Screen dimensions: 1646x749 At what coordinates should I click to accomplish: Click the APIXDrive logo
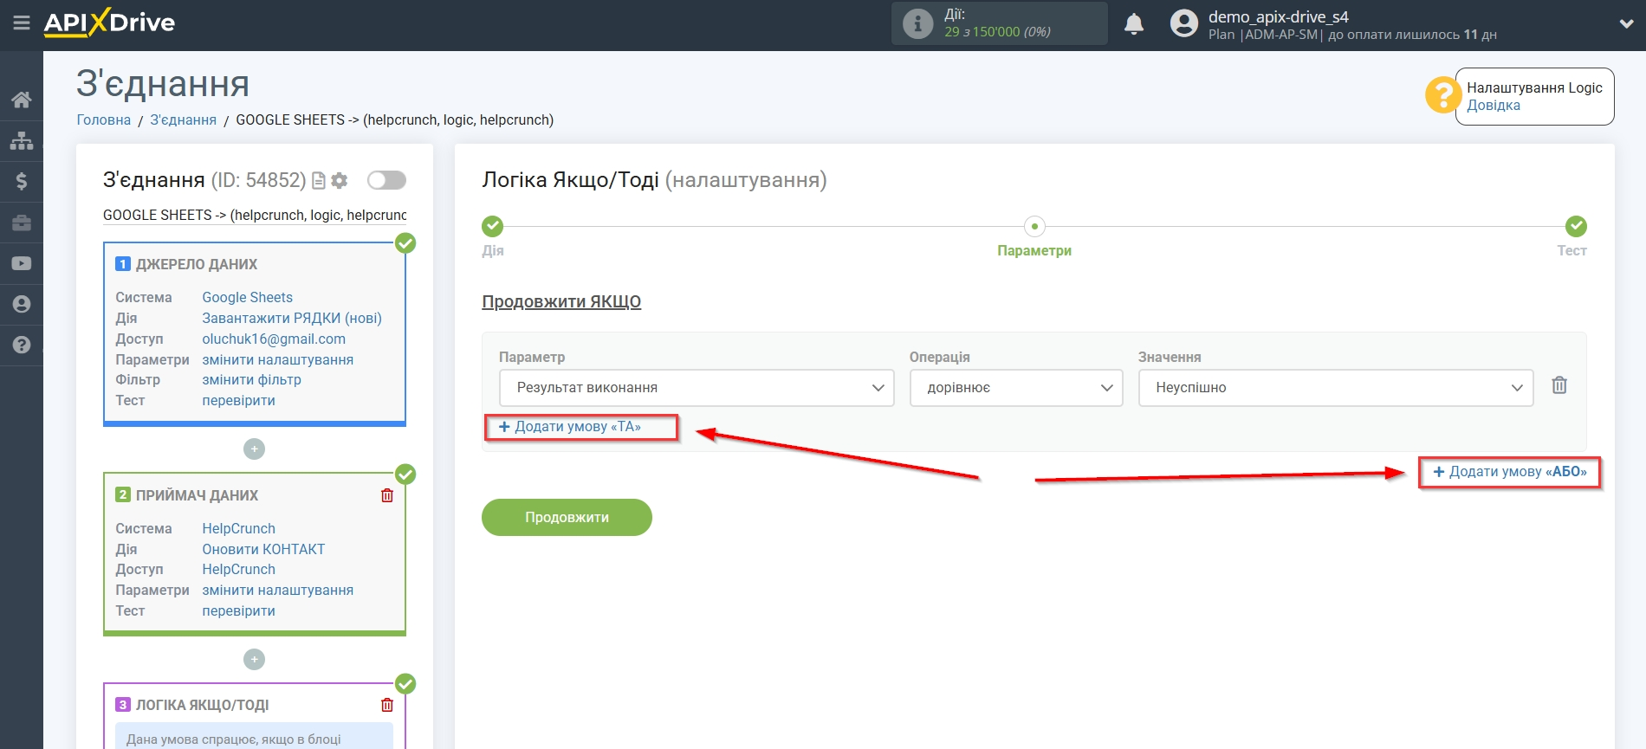coord(110,23)
